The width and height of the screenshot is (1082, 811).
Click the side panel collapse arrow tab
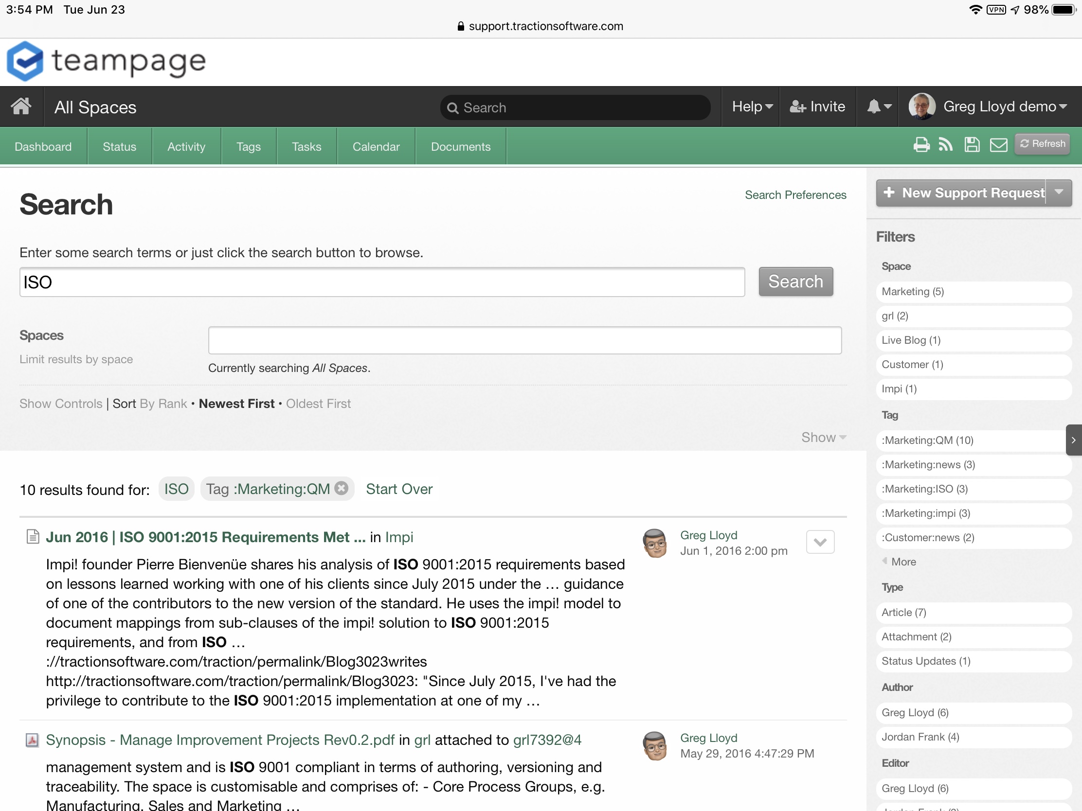point(1073,440)
